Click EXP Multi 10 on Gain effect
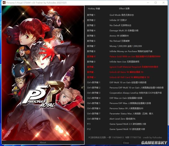The width and height of the screenshot is (169, 146). (x=128, y=83)
